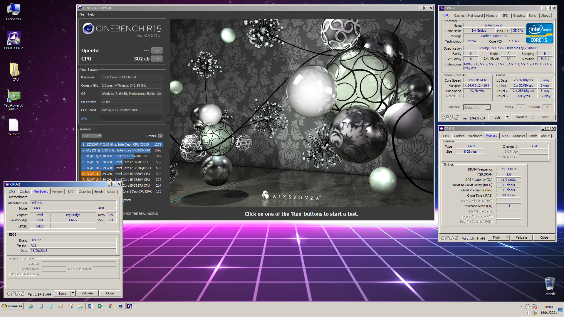The image size is (564, 317).
Task: Open Calculator from taskbar
Action: (41, 306)
